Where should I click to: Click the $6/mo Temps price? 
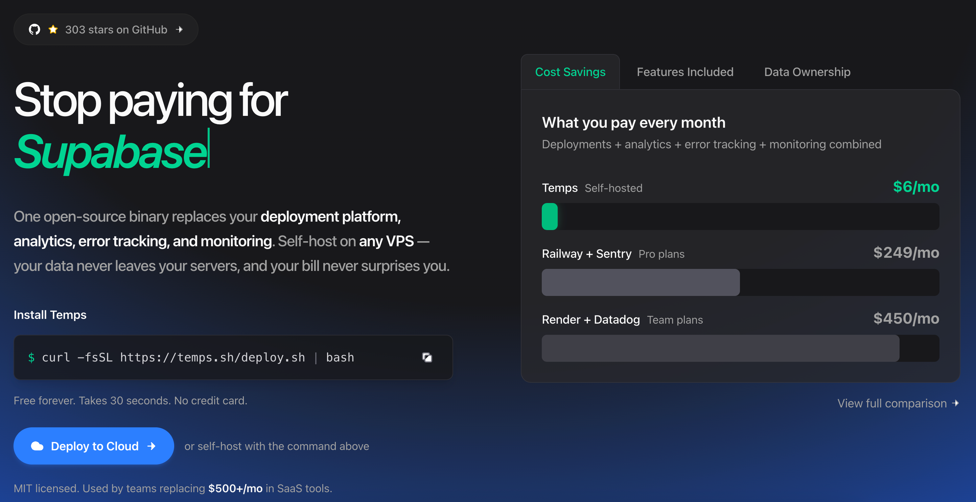916,187
